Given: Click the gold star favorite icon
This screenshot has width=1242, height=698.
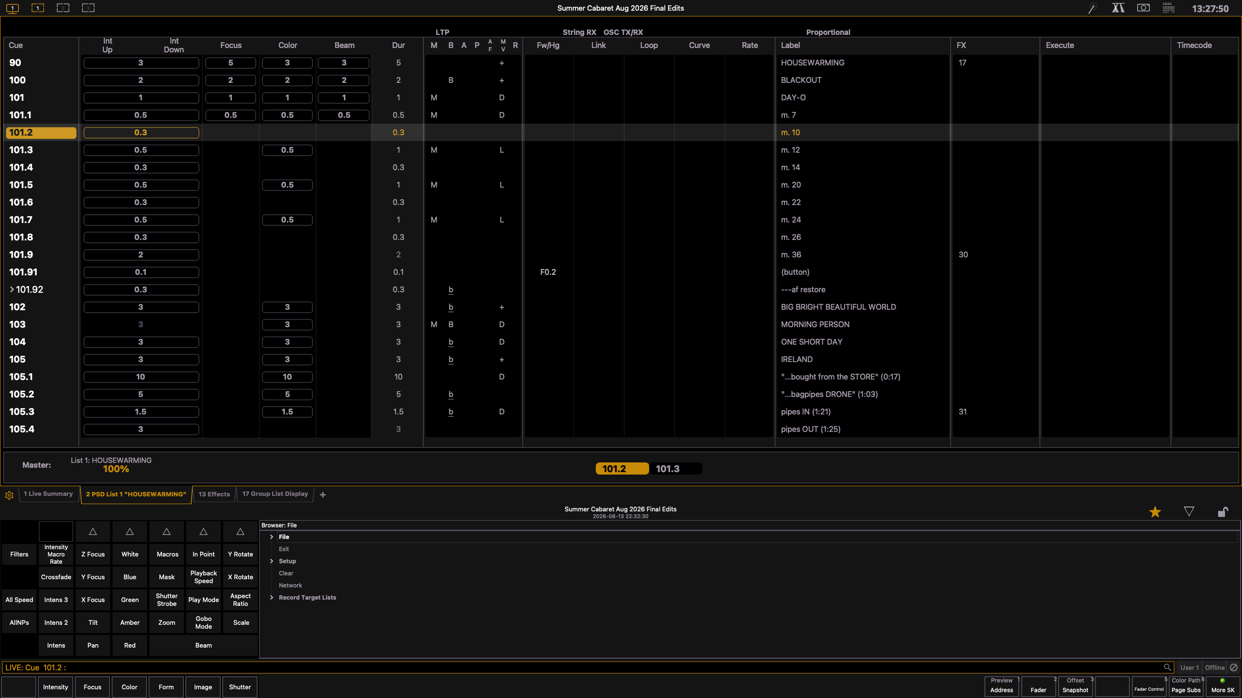Looking at the screenshot, I should pyautogui.click(x=1155, y=512).
